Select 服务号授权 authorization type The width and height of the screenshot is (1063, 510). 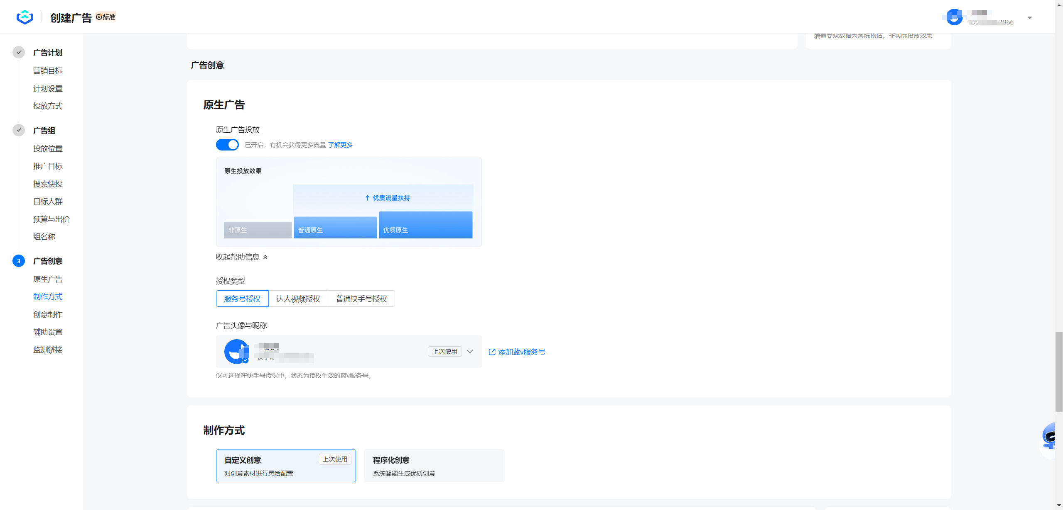242,299
